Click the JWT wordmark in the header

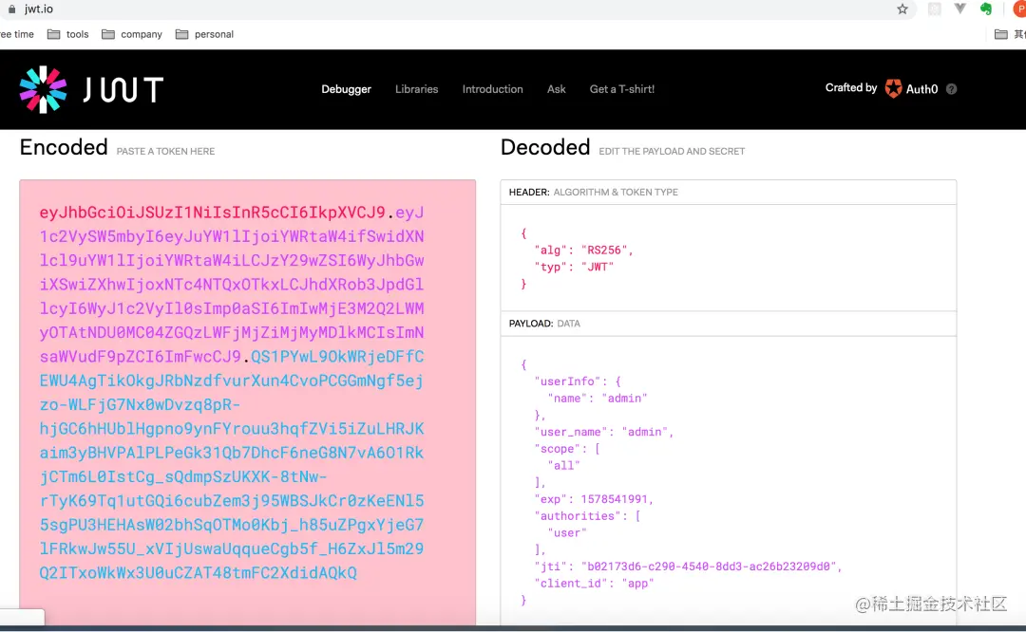tap(123, 89)
